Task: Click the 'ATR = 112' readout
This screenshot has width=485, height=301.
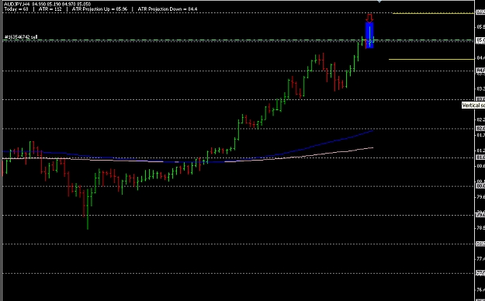Action: tap(50, 9)
